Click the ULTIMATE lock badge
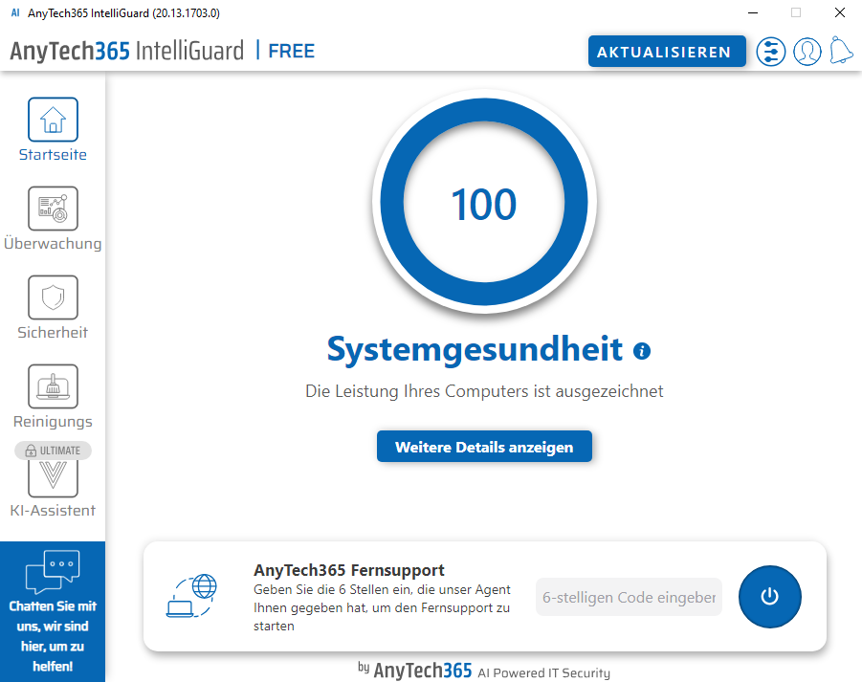Screen dimensions: 862x682 [53, 451]
